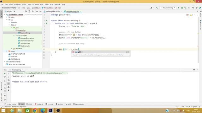Open the Refactor menu

(31, 4)
